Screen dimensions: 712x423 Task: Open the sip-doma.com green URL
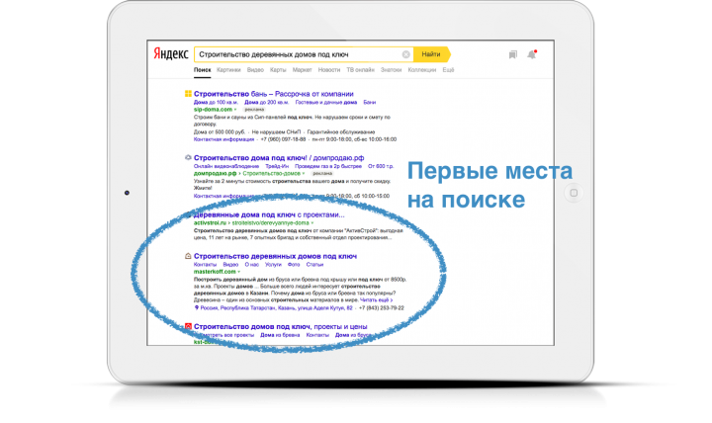[x=213, y=110]
